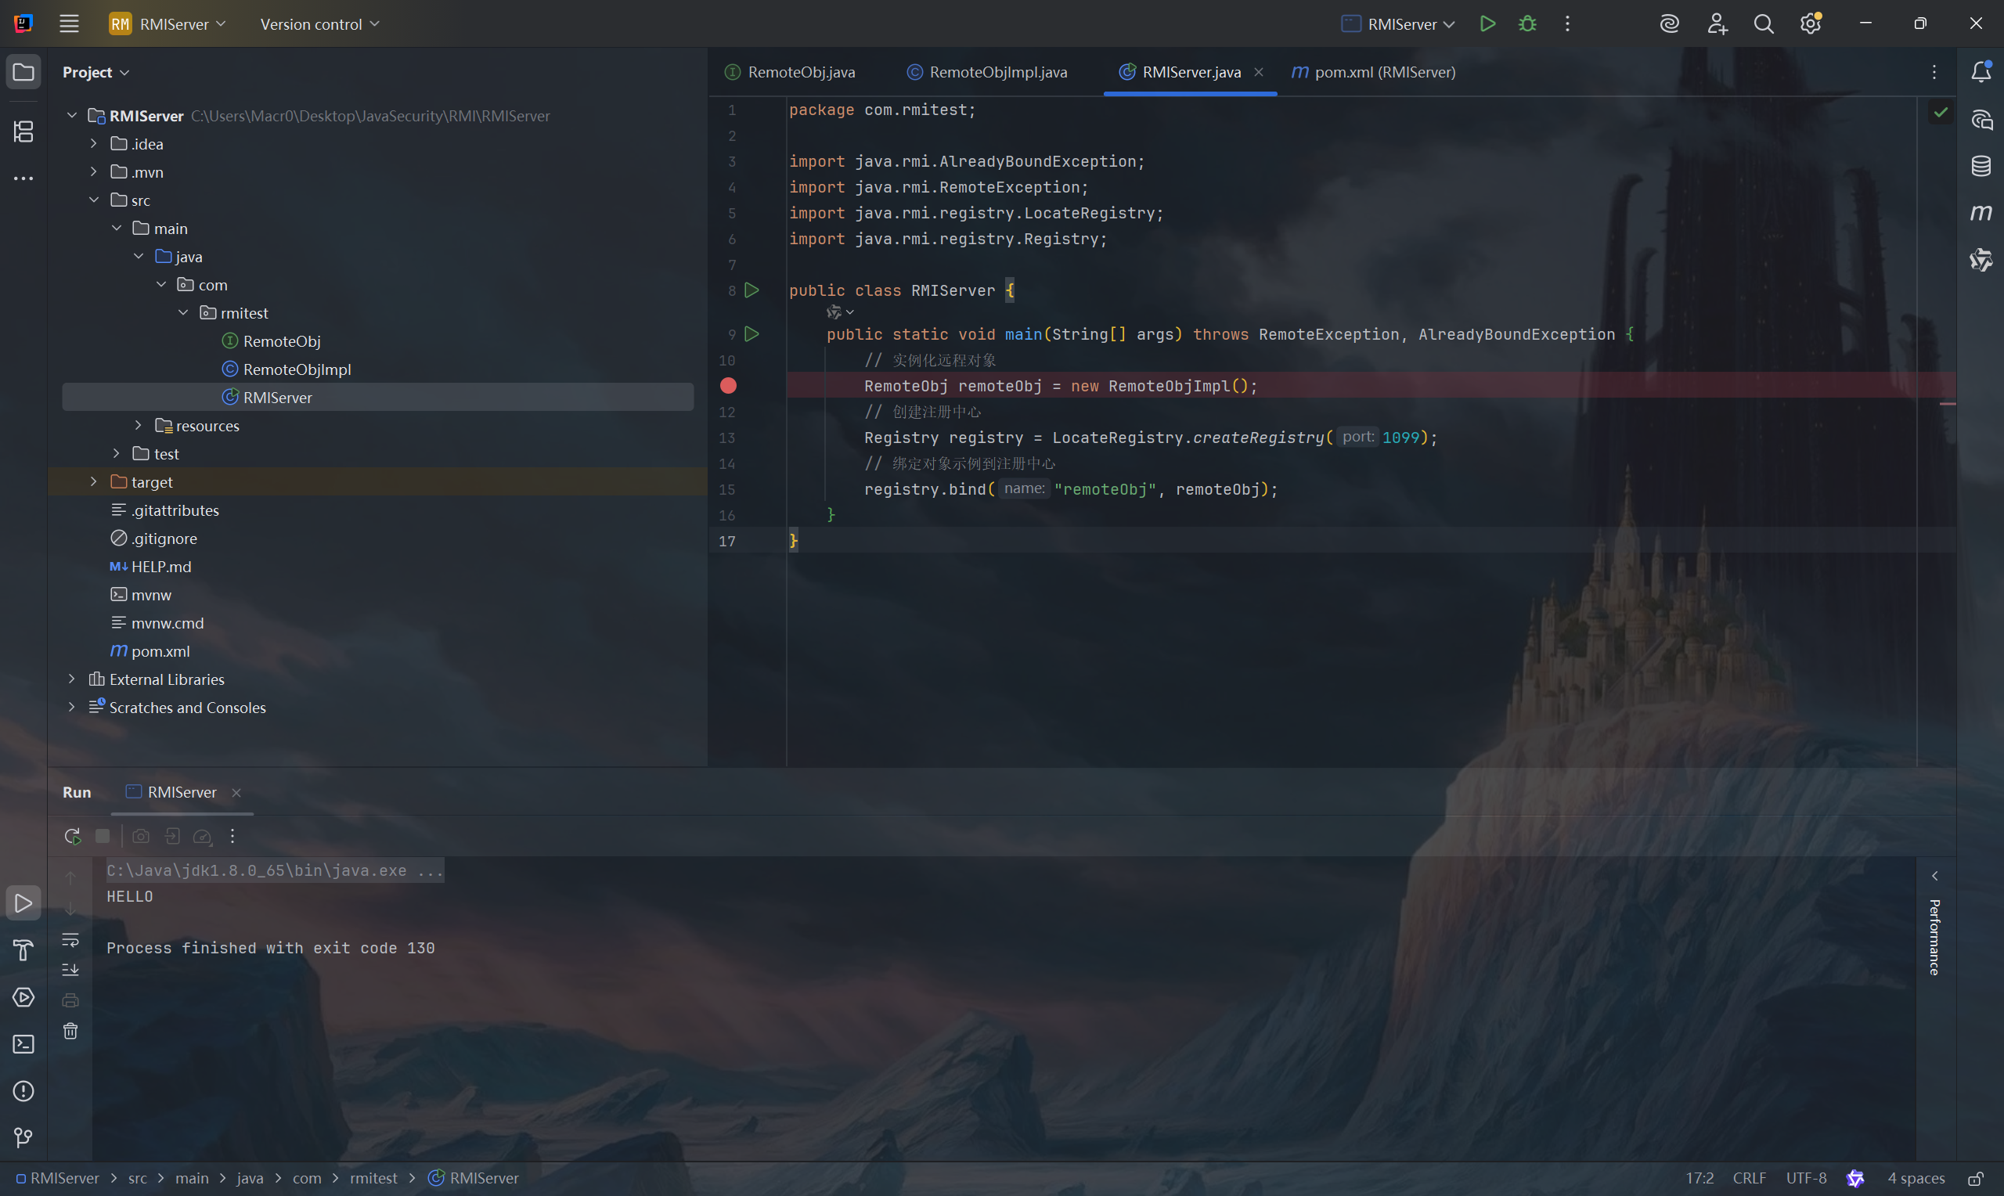Screen dimensions: 2004x1196
Task: Open Project view mode dropdown
Action: pyautogui.click(x=96, y=73)
